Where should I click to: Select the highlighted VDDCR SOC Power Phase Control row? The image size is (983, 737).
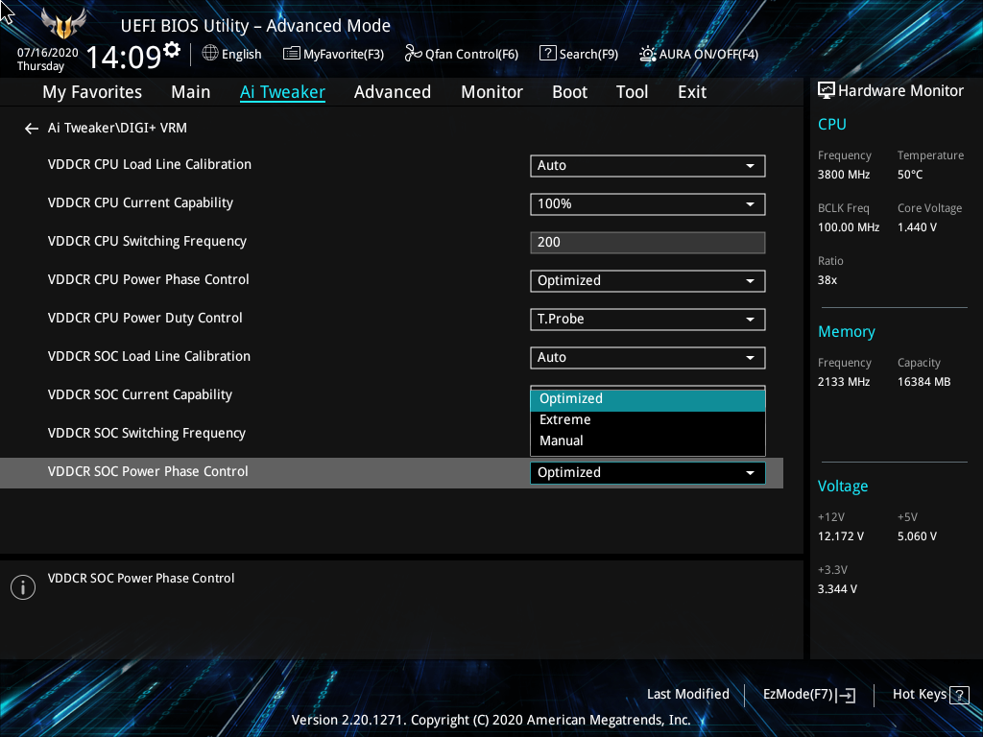tap(392, 472)
